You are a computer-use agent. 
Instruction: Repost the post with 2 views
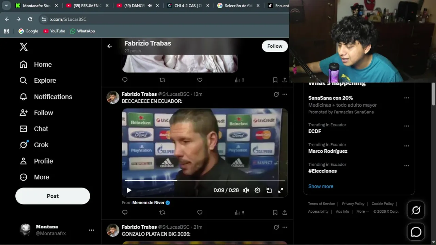pyautogui.click(x=162, y=80)
